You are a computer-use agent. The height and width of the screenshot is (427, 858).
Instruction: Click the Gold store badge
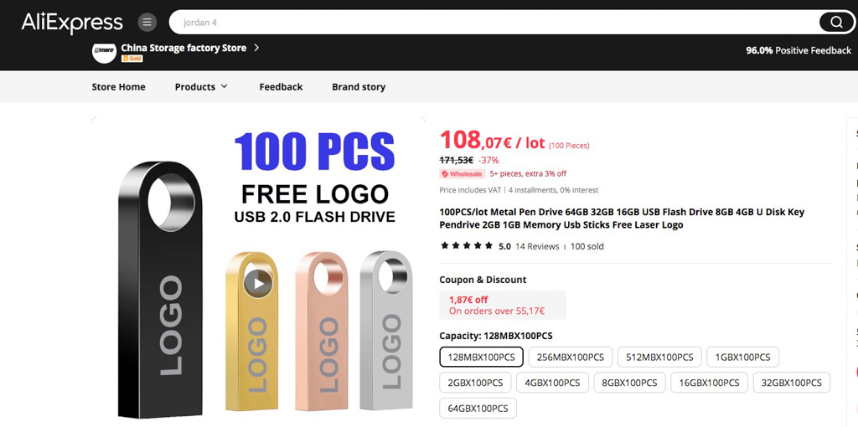tap(132, 59)
